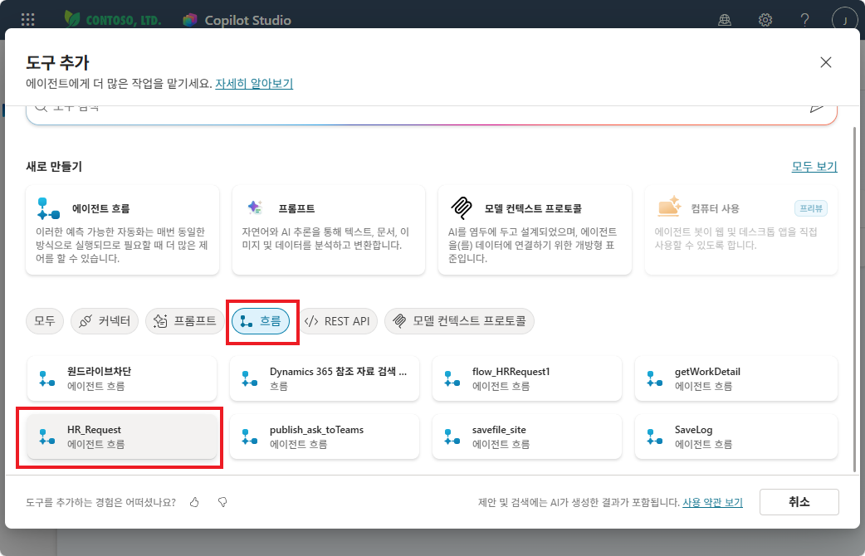Create a new 프롬프트 card

328,230
